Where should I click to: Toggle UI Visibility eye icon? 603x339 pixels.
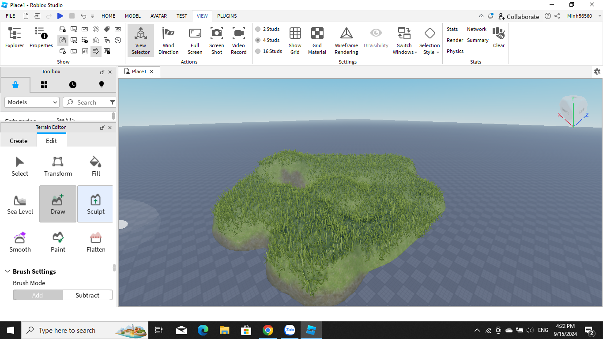click(376, 38)
